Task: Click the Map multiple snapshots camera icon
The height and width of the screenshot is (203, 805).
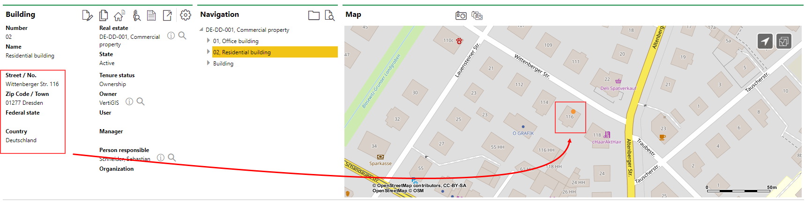Action: point(477,15)
